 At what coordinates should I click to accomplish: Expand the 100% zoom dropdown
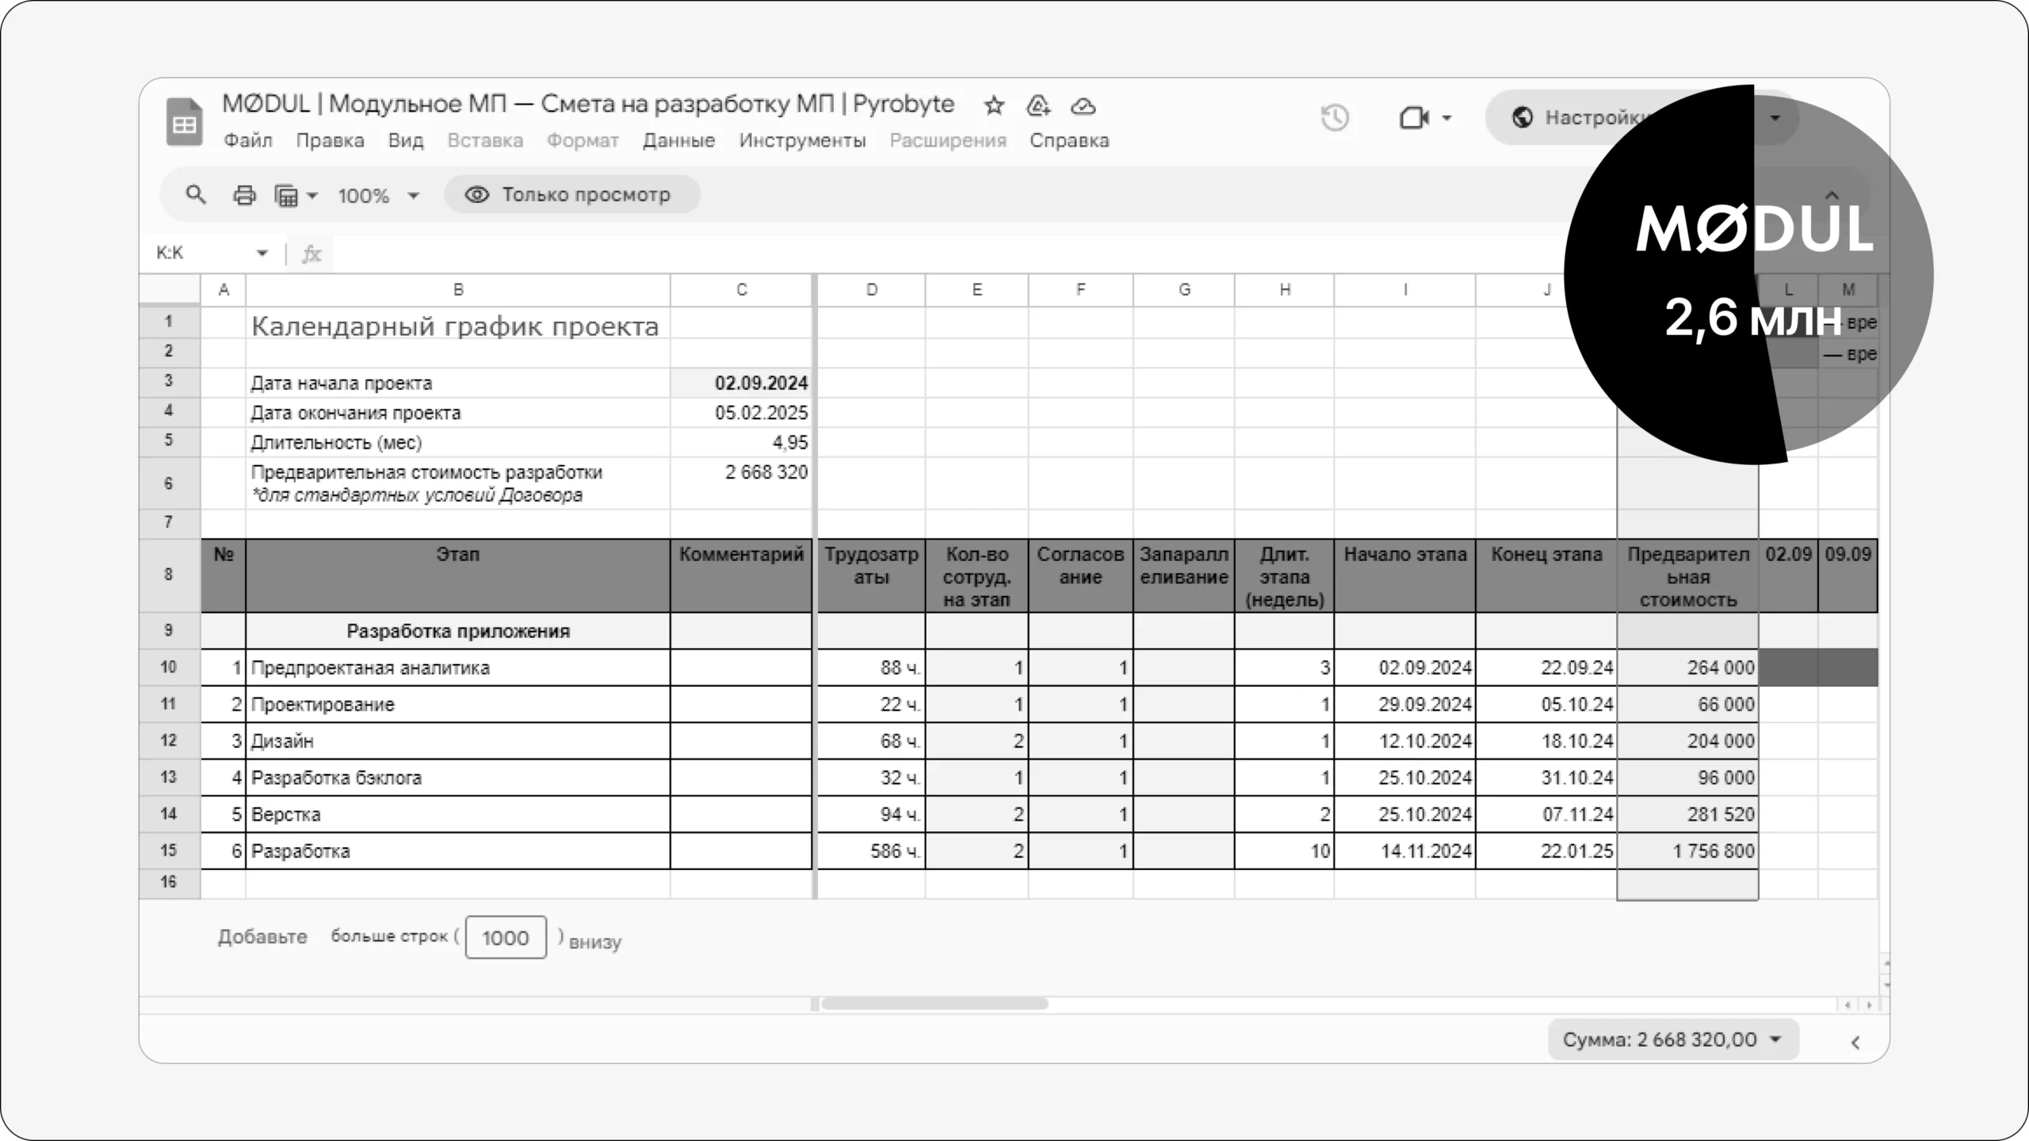(379, 196)
